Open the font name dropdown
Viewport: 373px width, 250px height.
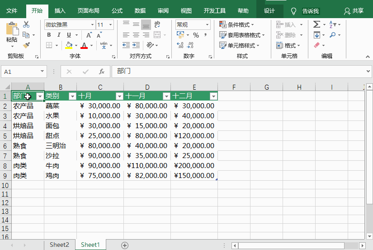click(x=92, y=25)
